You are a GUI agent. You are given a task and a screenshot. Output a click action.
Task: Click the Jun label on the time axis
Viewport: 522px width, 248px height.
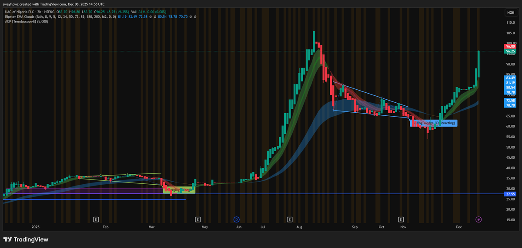pyautogui.click(x=238, y=227)
